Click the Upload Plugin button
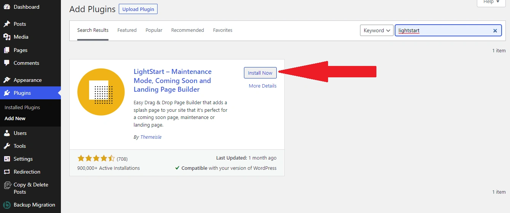The image size is (510, 213). [138, 9]
